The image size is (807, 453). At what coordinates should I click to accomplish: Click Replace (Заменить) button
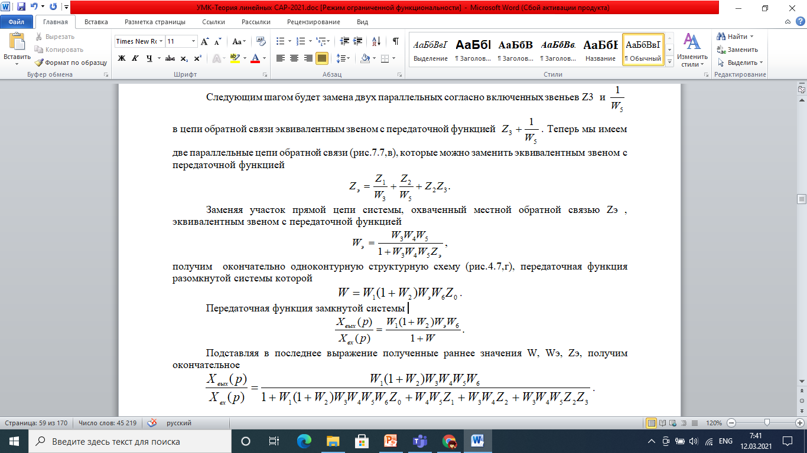[737, 50]
